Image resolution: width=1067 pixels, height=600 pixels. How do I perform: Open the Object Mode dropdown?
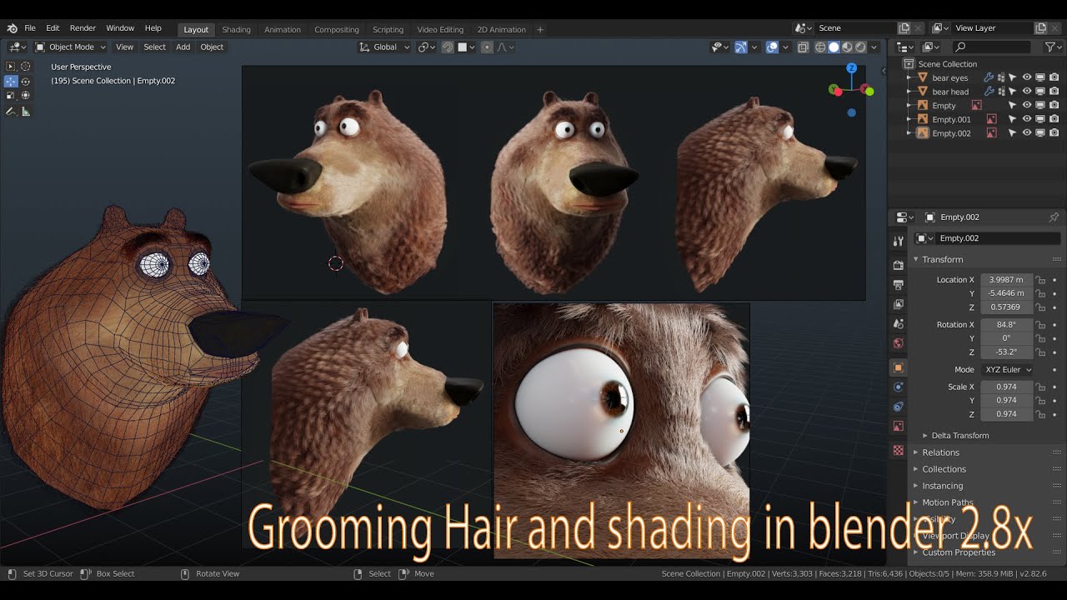point(71,47)
